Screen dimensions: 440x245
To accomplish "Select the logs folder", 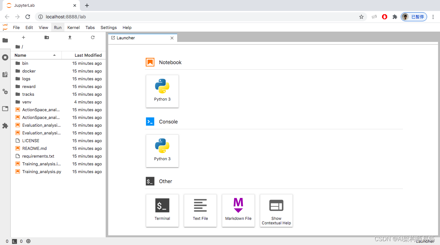I will coord(58,79).
